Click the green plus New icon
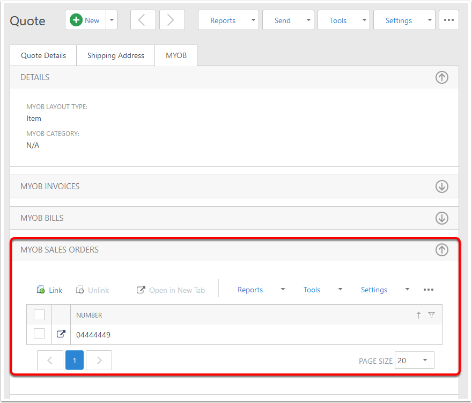472x403 pixels. coord(76,20)
